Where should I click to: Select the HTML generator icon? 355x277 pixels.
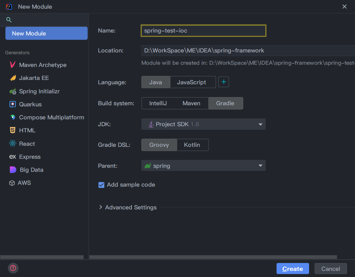[x=13, y=131]
